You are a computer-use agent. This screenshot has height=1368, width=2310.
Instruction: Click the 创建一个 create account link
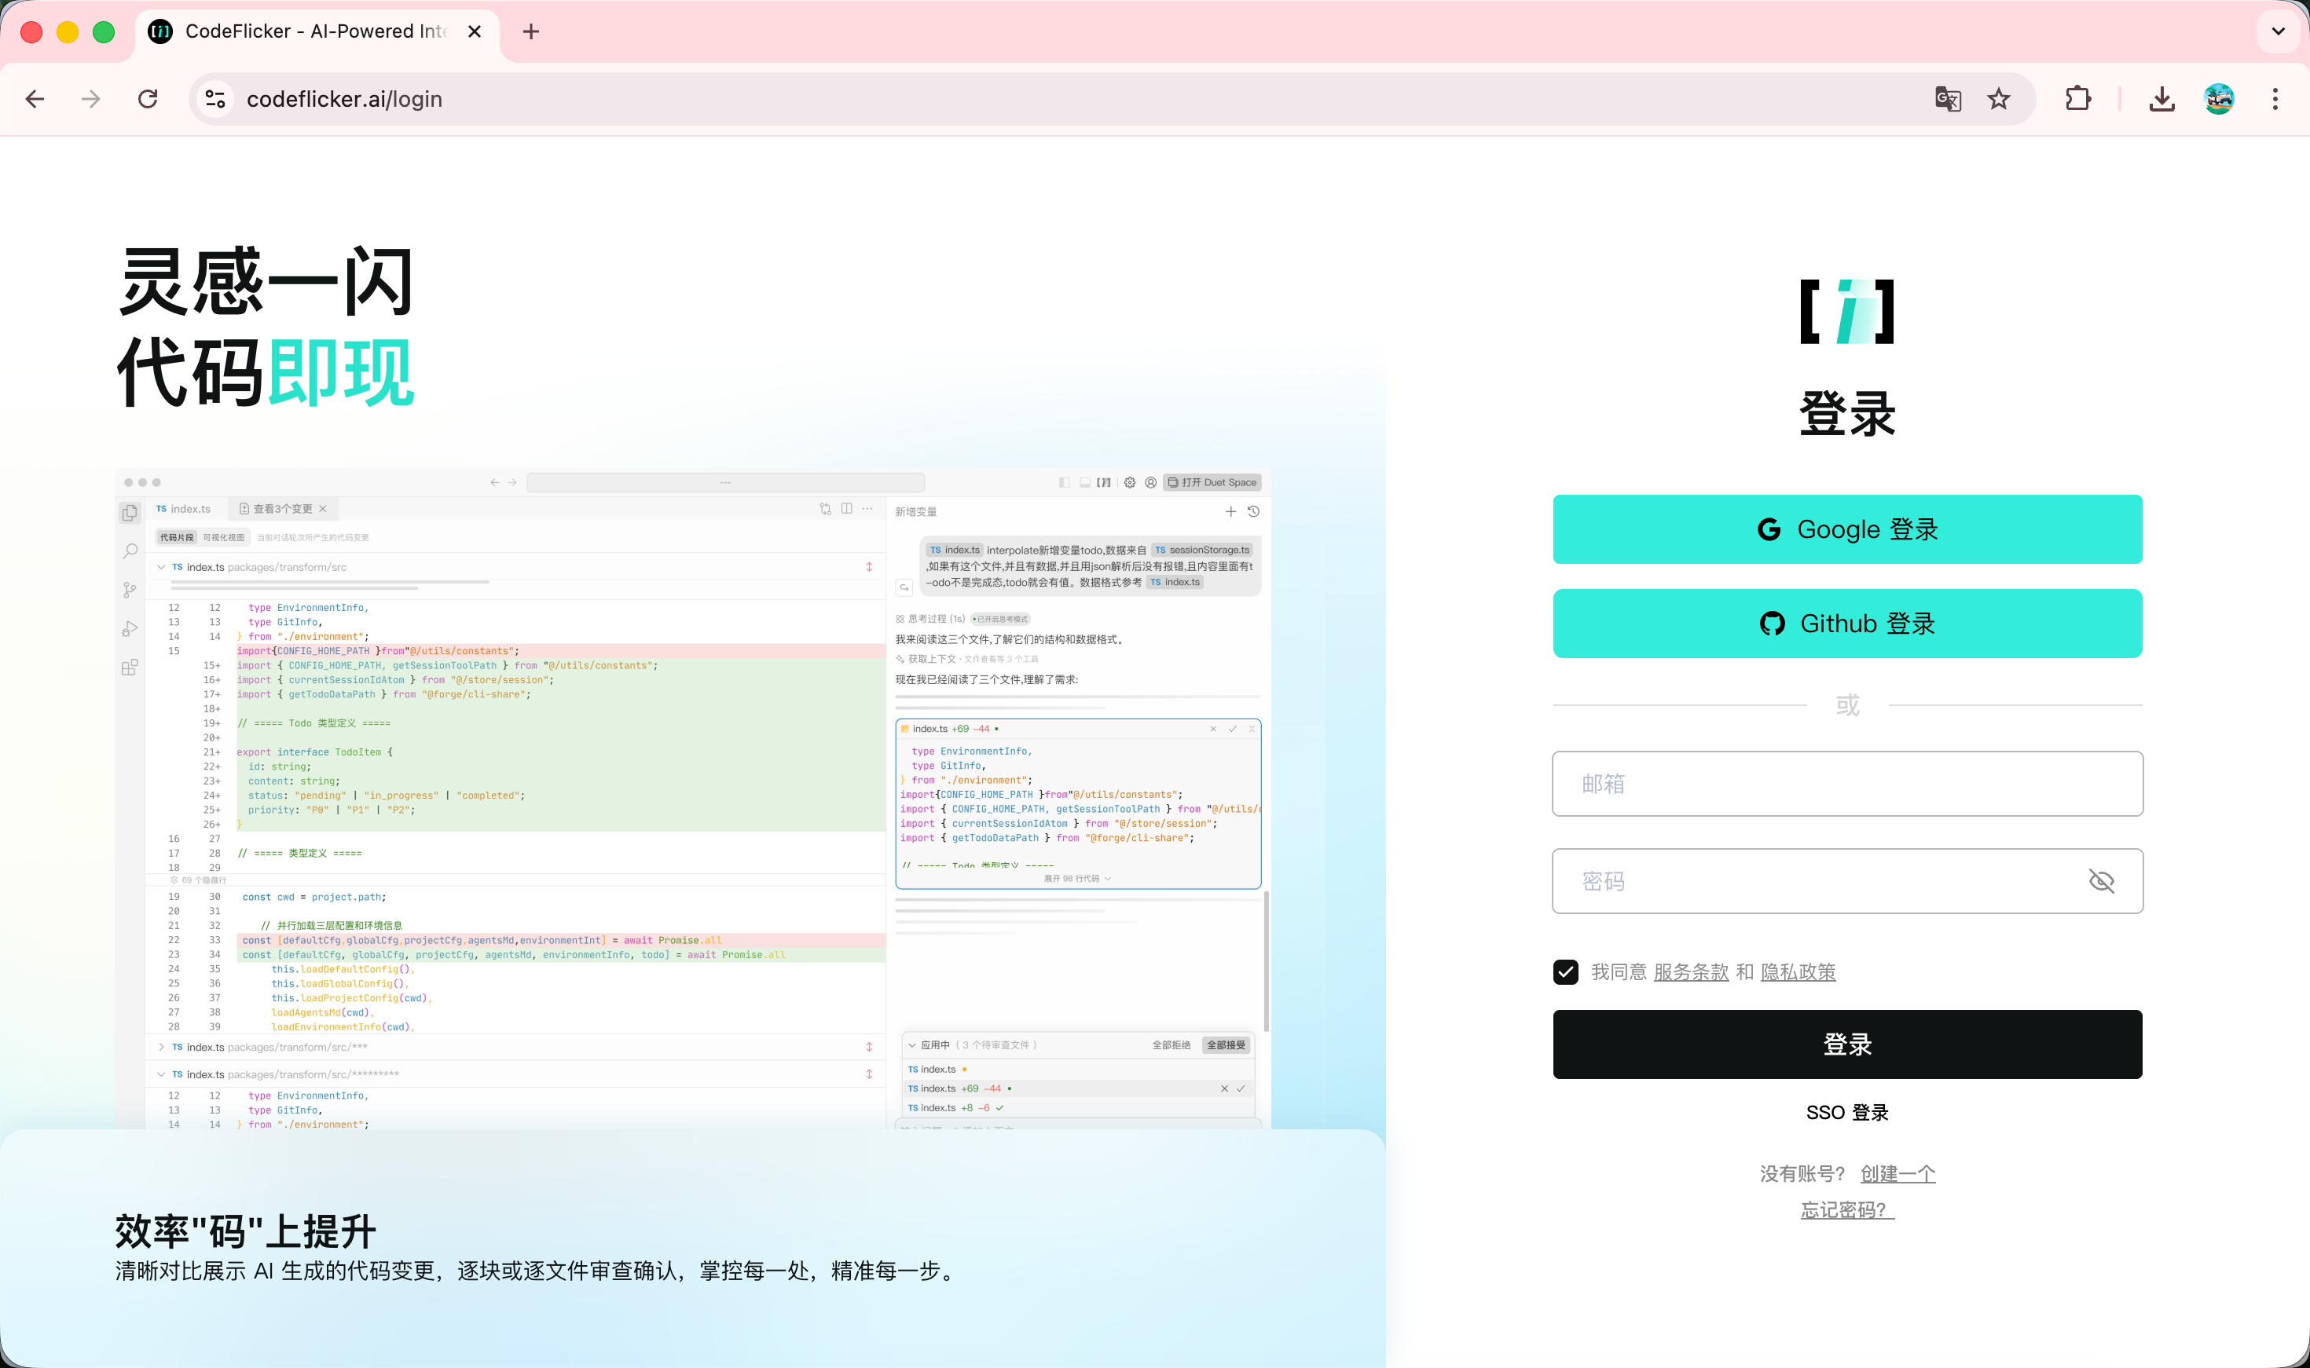click(1897, 1173)
